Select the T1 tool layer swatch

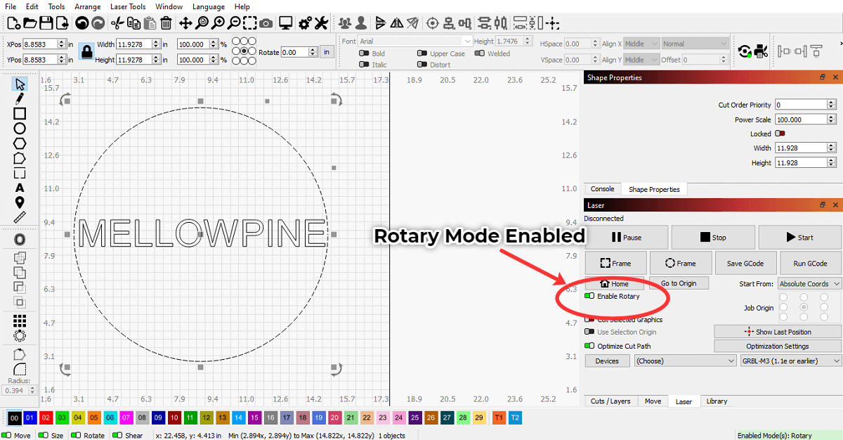click(499, 418)
